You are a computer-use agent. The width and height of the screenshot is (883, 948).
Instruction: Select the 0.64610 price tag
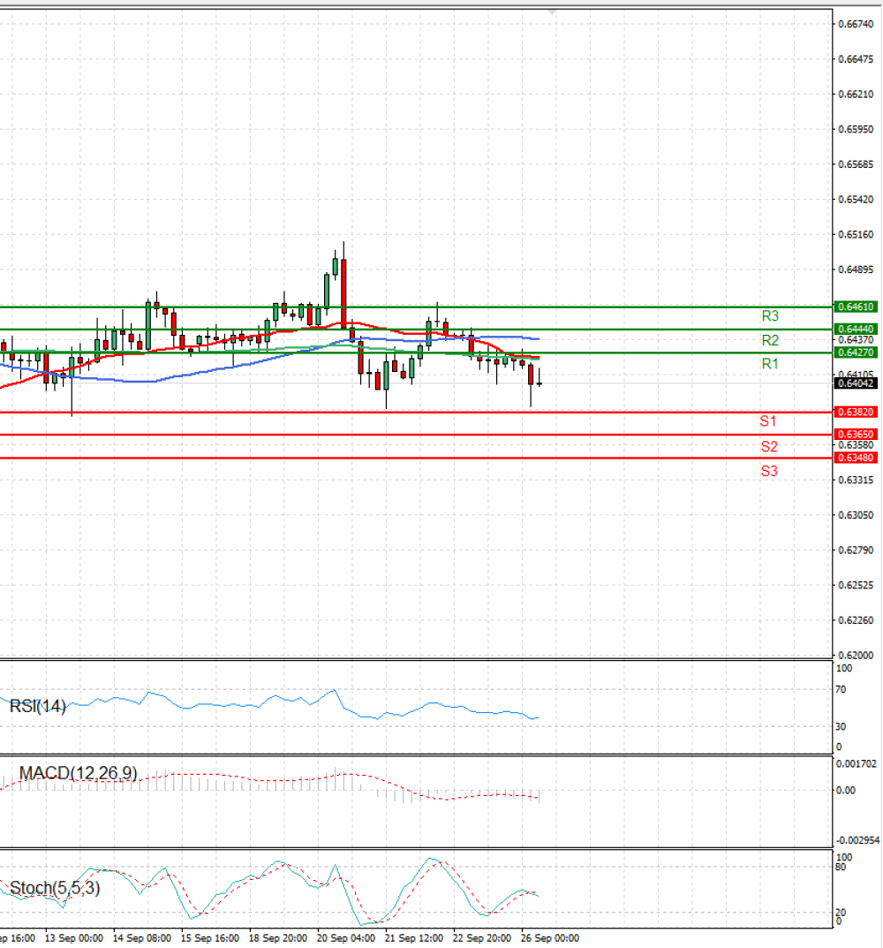[856, 307]
